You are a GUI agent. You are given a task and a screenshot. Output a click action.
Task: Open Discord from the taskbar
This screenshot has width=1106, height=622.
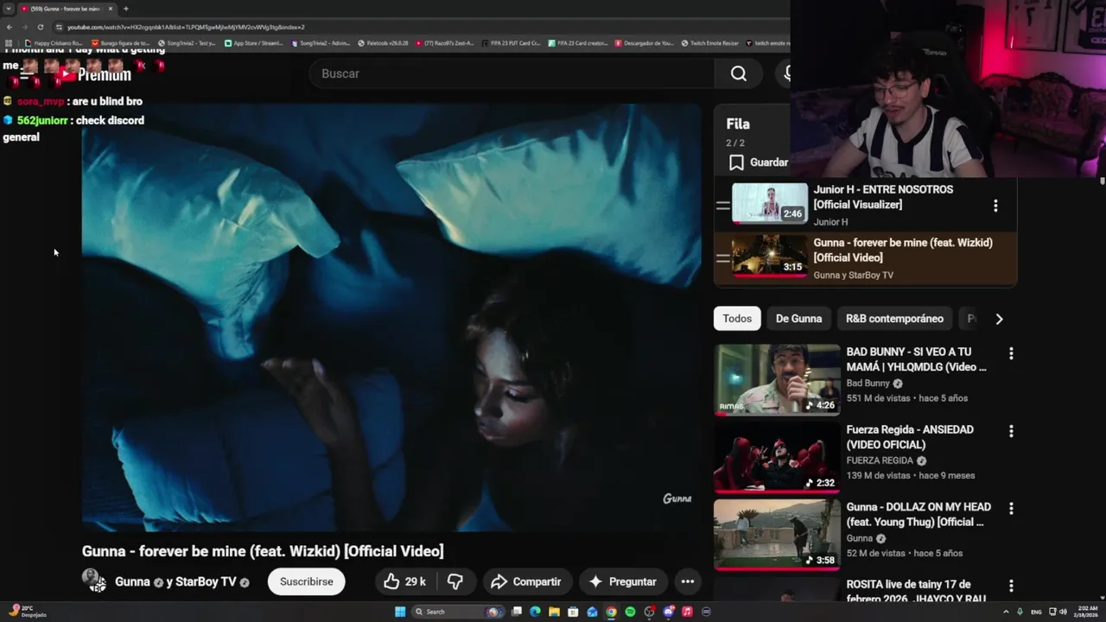click(668, 612)
